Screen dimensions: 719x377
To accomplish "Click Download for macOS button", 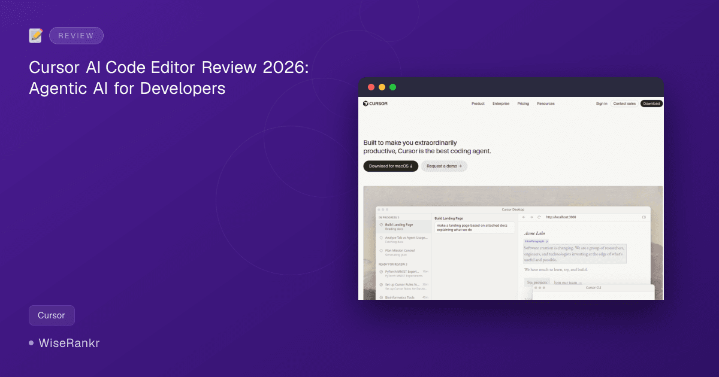I will click(x=391, y=166).
